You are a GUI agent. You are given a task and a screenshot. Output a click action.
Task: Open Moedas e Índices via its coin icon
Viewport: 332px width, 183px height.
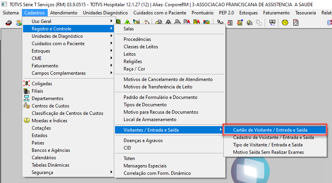coord(27,121)
